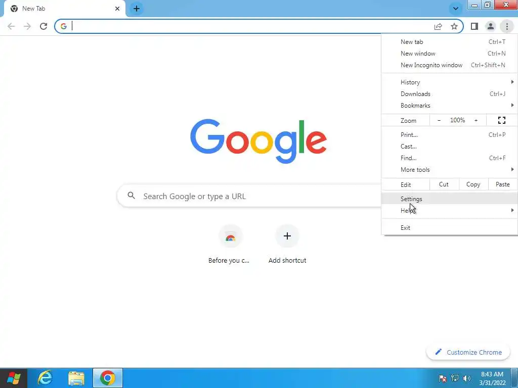The height and width of the screenshot is (388, 518).
Task: Click the Google logo
Action: click(258, 141)
